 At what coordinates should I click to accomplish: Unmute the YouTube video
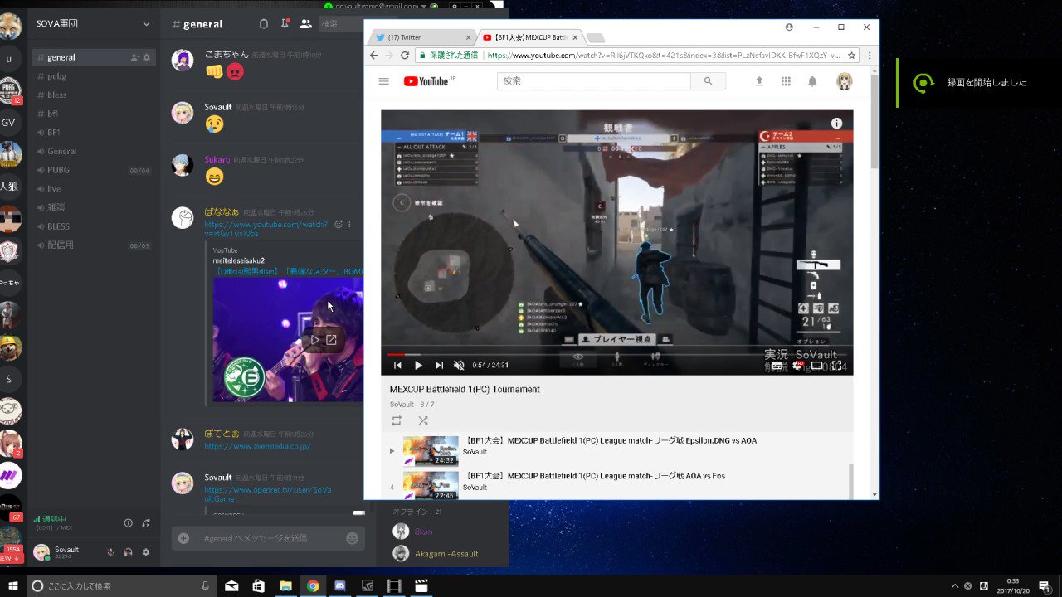[459, 365]
